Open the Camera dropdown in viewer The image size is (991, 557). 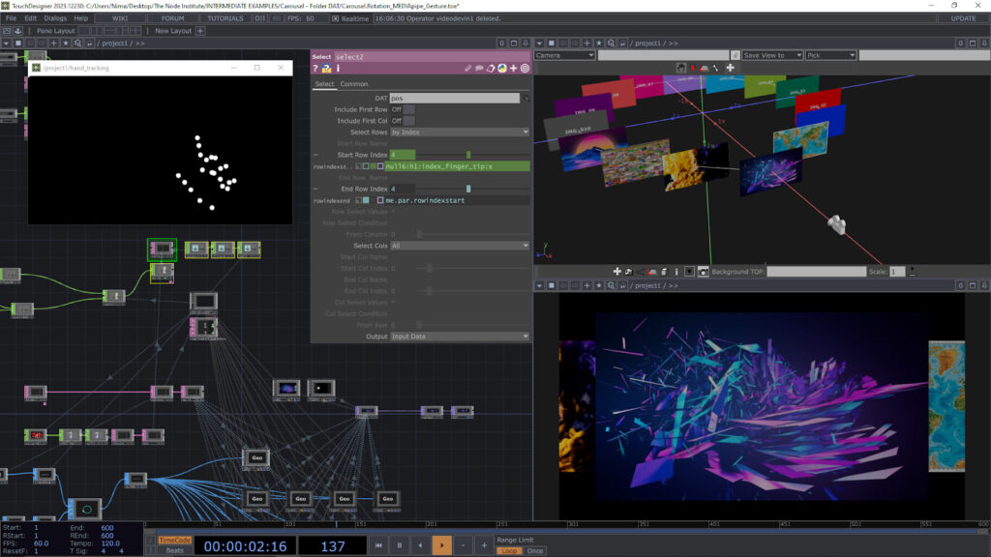(564, 55)
